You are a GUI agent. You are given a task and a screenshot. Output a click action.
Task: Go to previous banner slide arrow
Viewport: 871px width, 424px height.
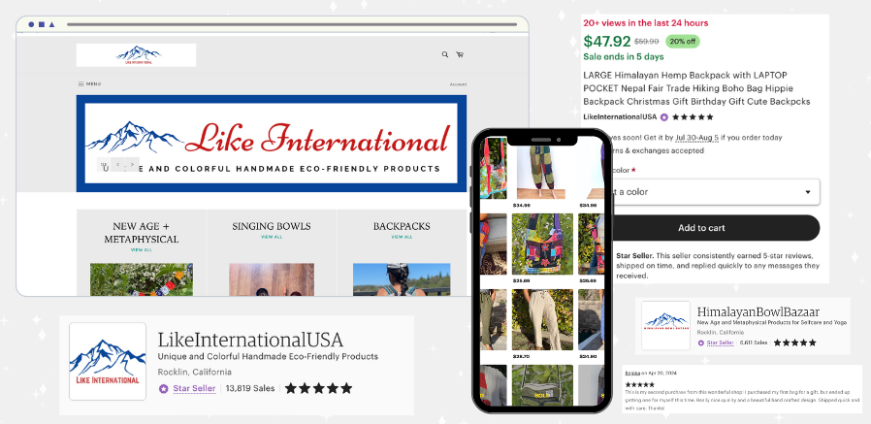click(x=117, y=165)
